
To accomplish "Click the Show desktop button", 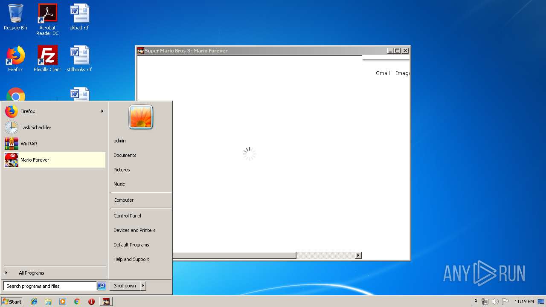I will (541, 301).
